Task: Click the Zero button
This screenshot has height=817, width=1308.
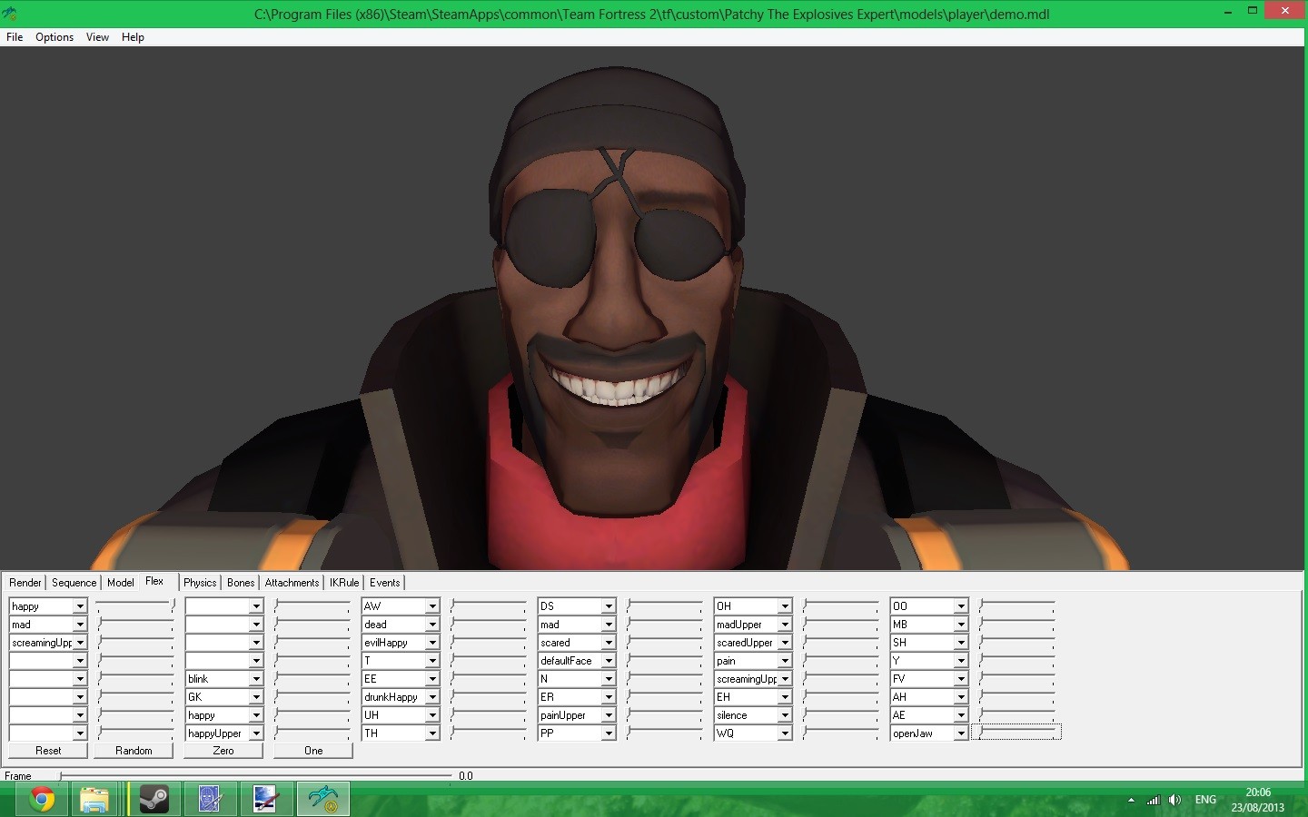Action: 223,751
